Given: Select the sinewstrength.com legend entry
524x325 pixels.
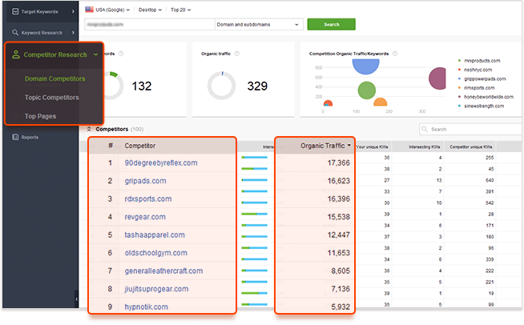Looking at the screenshot, I should click(x=484, y=106).
